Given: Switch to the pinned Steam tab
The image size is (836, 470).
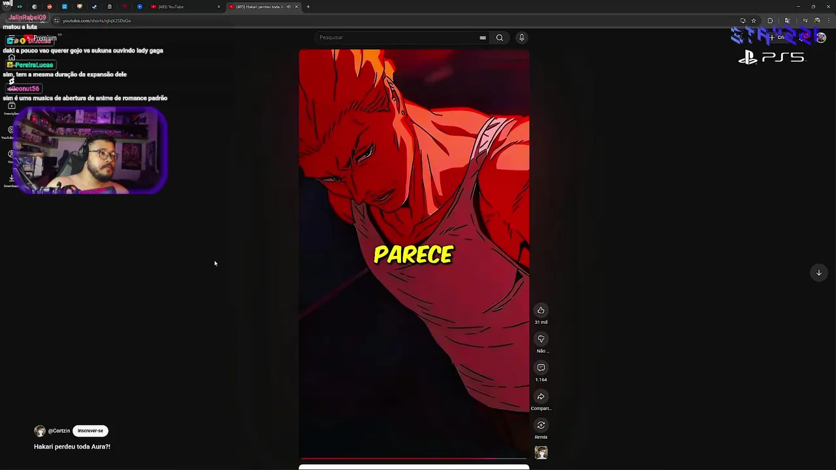Looking at the screenshot, I should coord(94,7).
